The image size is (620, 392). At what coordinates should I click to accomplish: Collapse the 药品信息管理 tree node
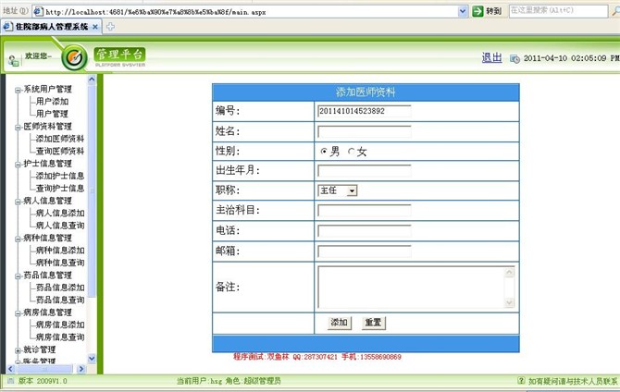(x=18, y=276)
